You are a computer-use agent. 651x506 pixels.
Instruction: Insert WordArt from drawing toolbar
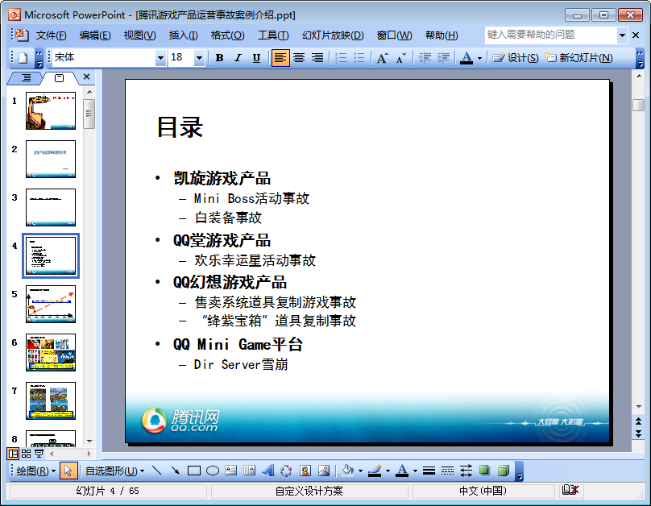pyautogui.click(x=268, y=471)
